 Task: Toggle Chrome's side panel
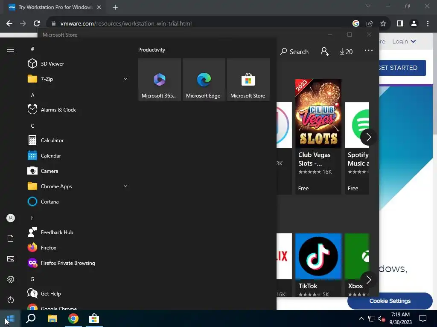[400, 23]
